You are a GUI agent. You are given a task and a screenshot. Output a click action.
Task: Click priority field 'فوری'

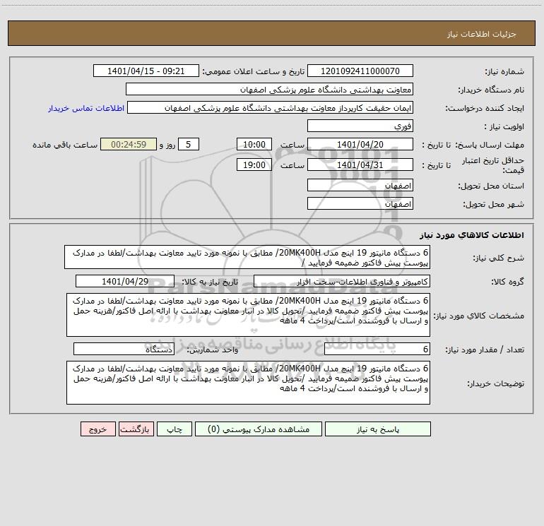pyautogui.click(x=360, y=126)
